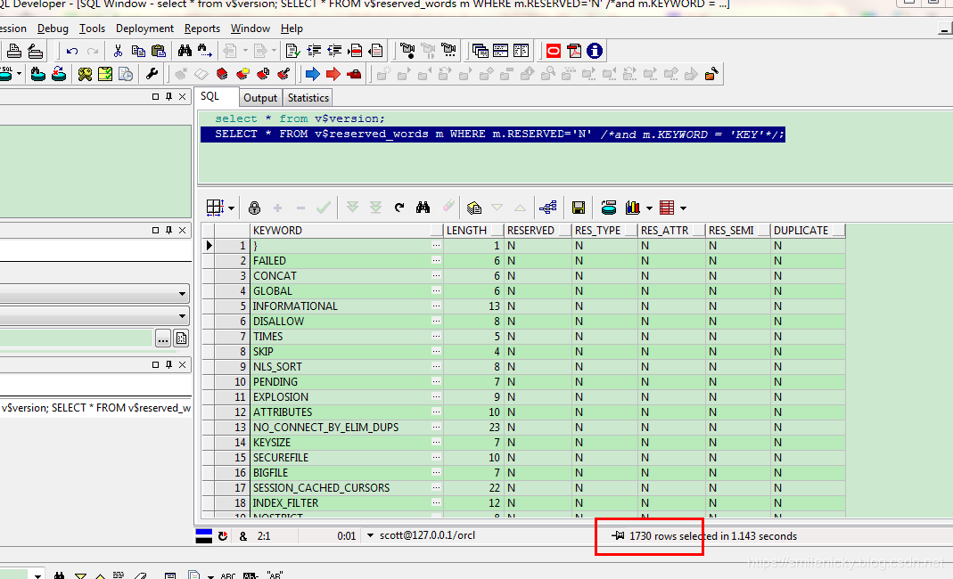The width and height of the screenshot is (953, 579).
Task: Click the Query By Example icon in grid toolbar
Action: pyautogui.click(x=474, y=208)
